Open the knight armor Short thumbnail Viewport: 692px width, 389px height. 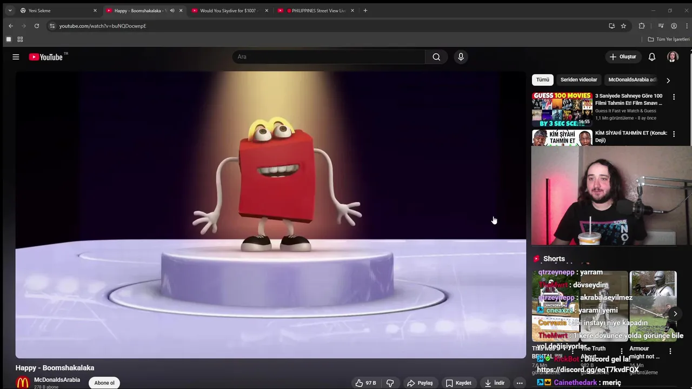pyautogui.click(x=653, y=306)
